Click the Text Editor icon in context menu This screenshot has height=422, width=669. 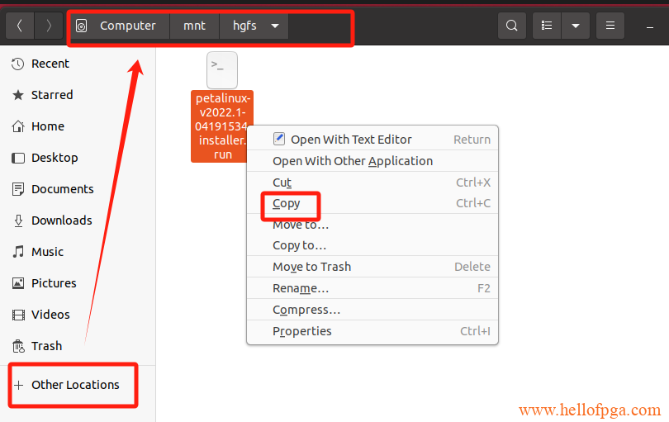tap(279, 139)
